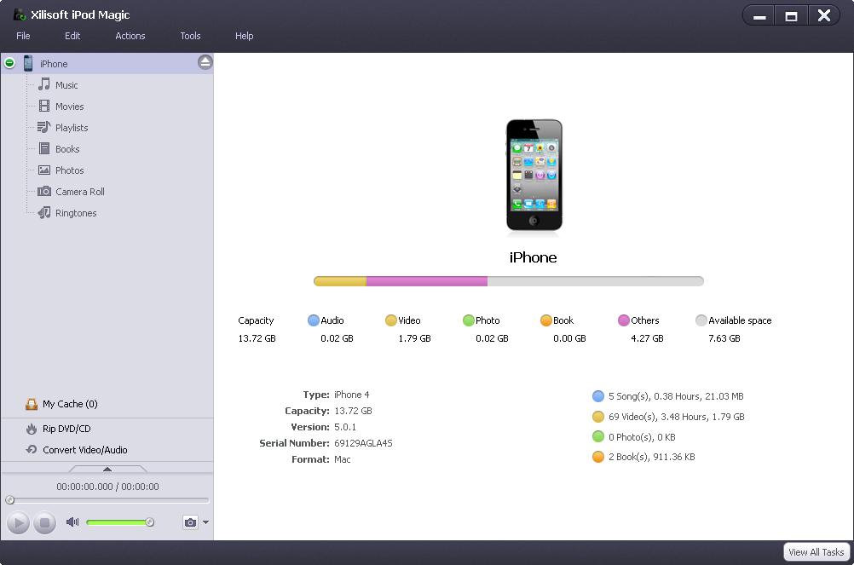The width and height of the screenshot is (854, 565).
Task: Click the iPhone device image
Action: click(x=534, y=176)
